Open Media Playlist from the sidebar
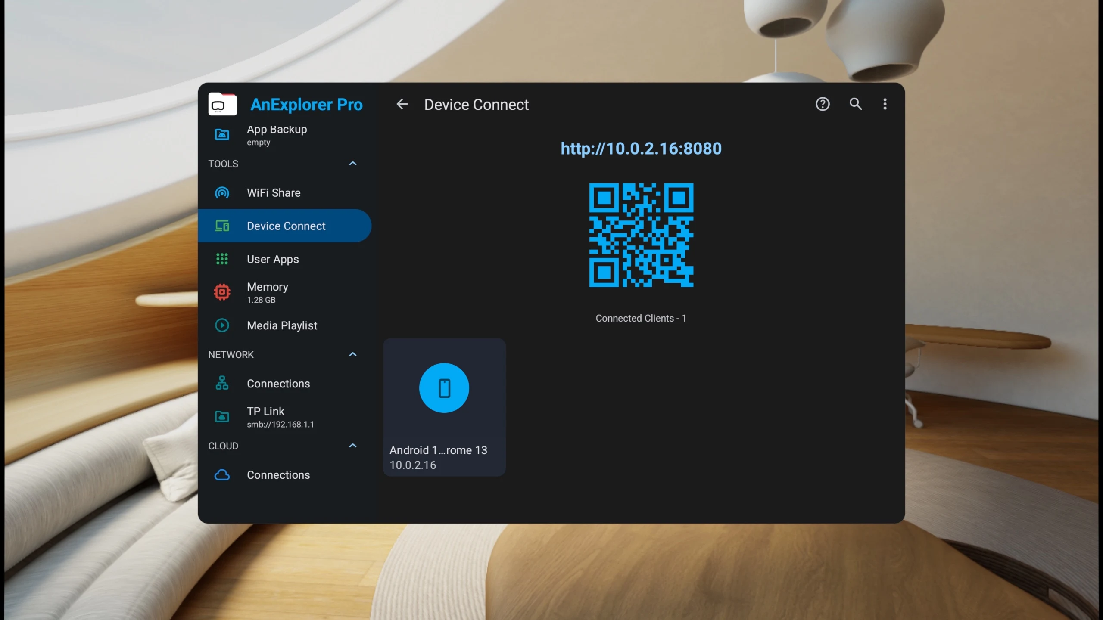This screenshot has width=1103, height=620. pos(284,325)
